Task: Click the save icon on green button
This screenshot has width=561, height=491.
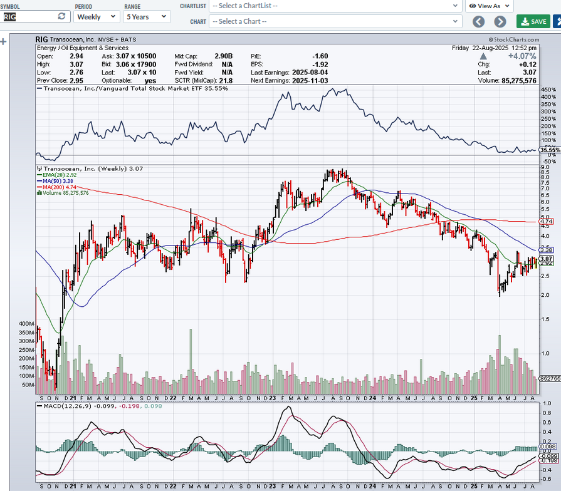Action: tap(525, 21)
